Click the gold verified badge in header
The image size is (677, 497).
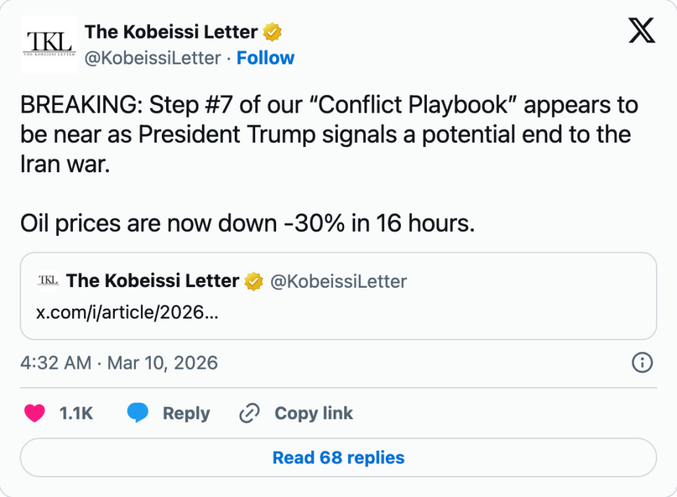point(273,32)
